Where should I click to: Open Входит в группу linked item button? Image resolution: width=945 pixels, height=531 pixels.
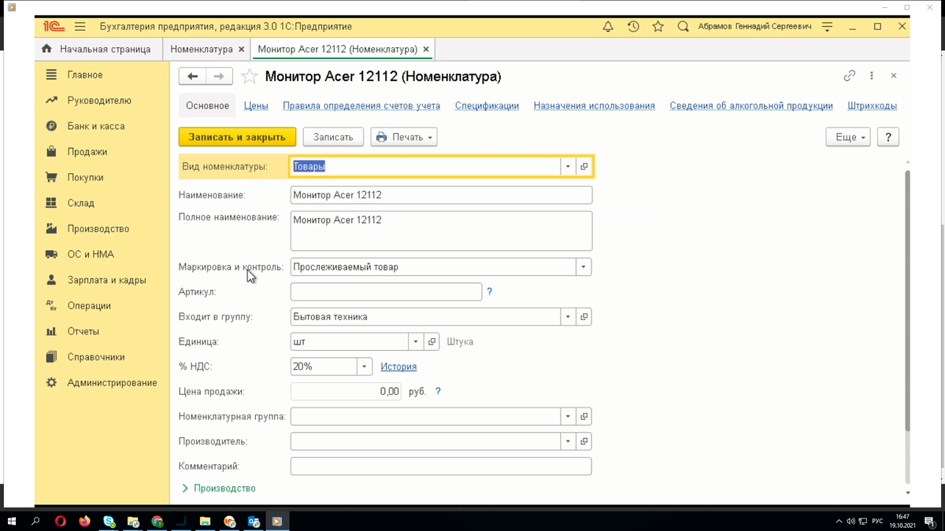tap(584, 317)
